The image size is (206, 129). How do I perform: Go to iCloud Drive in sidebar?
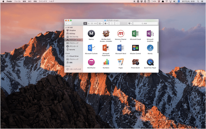pyautogui.click(x=74, y=56)
